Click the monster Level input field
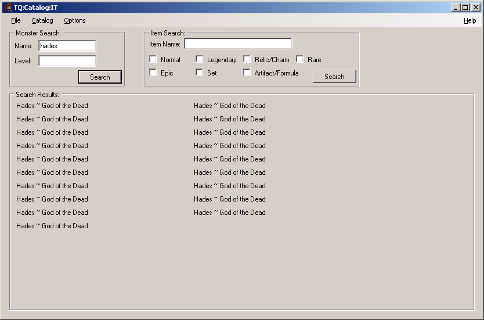The height and width of the screenshot is (320, 484). (67, 61)
